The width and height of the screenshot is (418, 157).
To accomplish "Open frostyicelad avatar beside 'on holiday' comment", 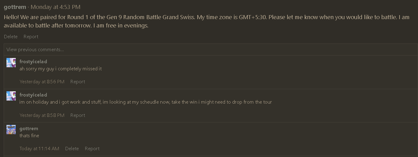I will 11,96.
